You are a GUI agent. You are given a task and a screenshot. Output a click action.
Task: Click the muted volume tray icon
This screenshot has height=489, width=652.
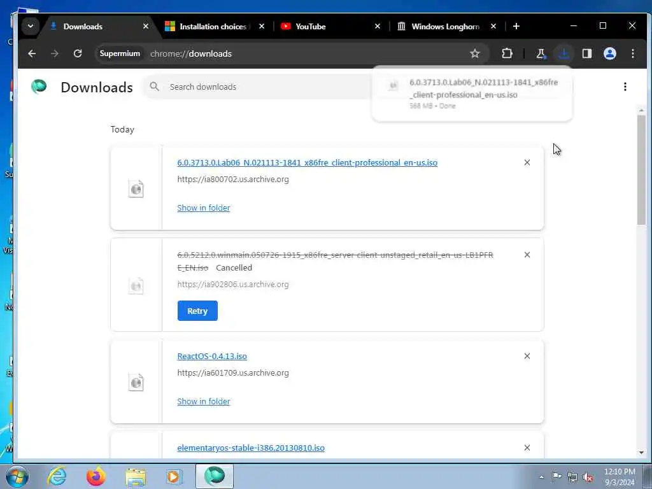tap(588, 477)
